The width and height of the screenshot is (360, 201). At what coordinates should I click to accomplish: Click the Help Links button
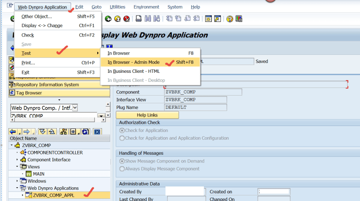147,115
